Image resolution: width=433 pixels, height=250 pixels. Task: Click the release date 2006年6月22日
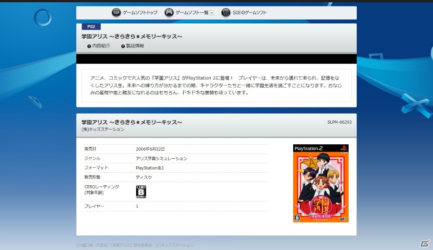150,149
